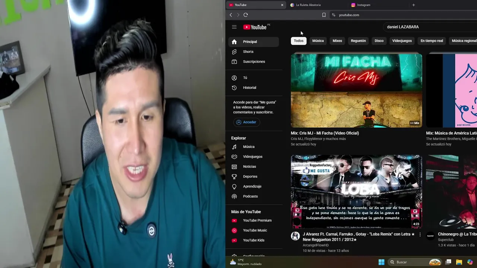The width and height of the screenshot is (477, 268).
Task: Select the Todos filter chip
Action: [x=298, y=41]
